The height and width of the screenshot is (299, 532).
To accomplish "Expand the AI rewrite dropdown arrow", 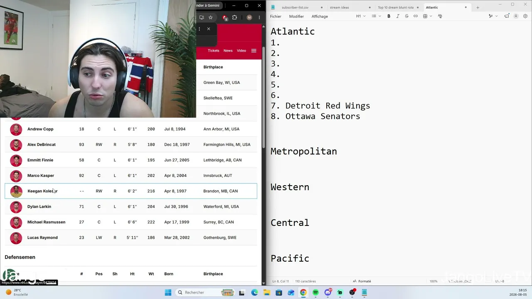I will pyautogui.click(x=496, y=16).
